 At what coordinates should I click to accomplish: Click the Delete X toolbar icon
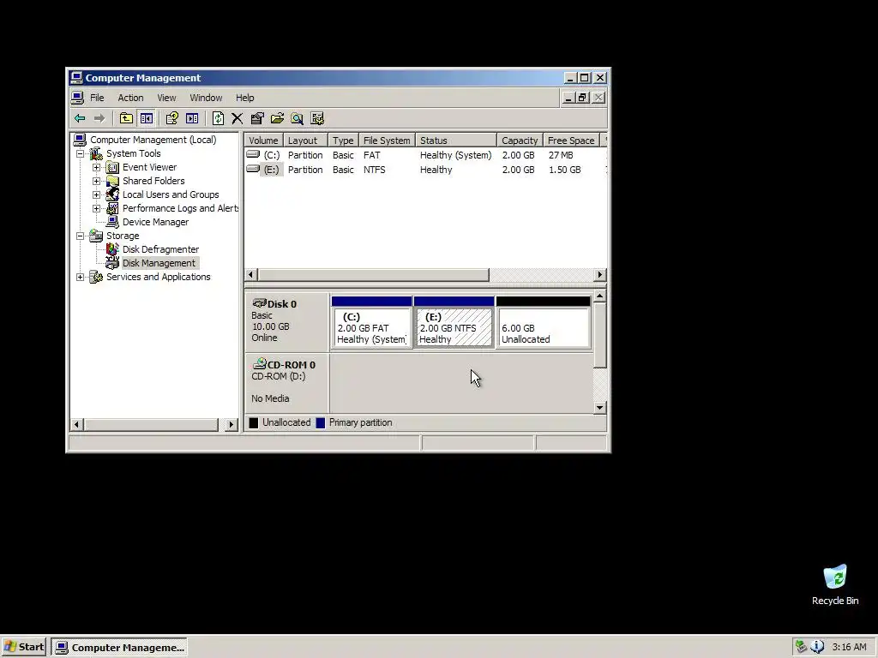click(x=238, y=118)
